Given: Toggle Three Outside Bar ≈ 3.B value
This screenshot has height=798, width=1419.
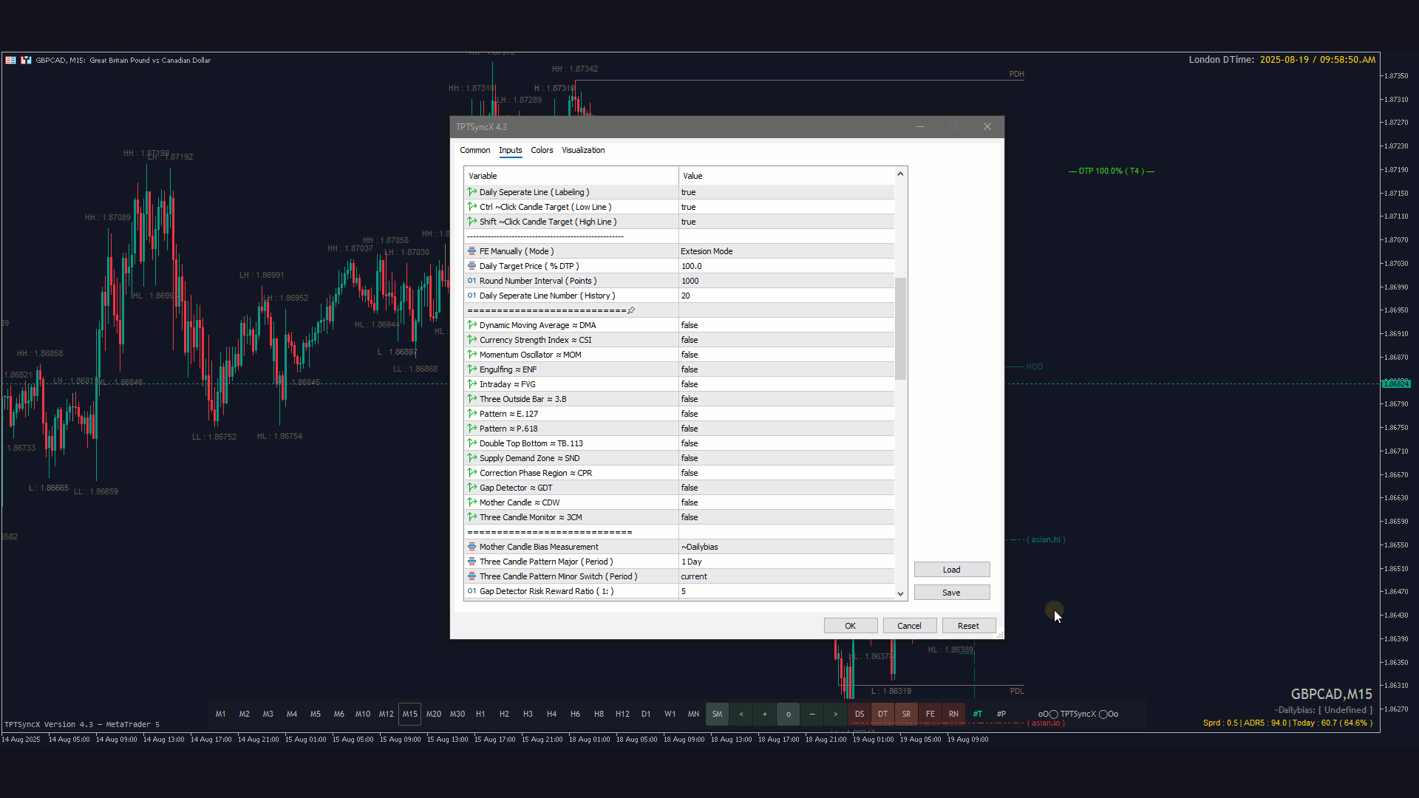Looking at the screenshot, I should (786, 399).
